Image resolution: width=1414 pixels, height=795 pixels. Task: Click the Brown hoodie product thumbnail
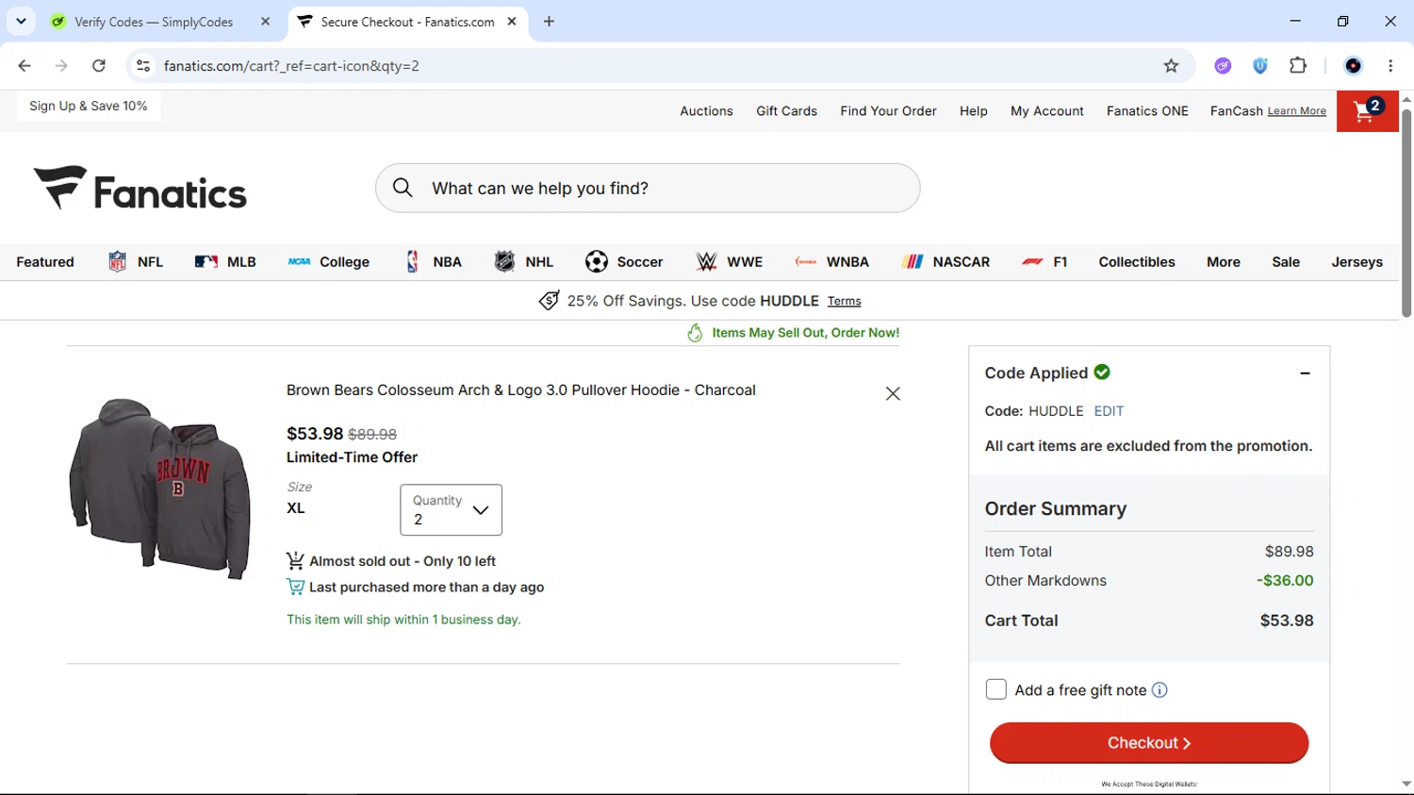point(160,488)
